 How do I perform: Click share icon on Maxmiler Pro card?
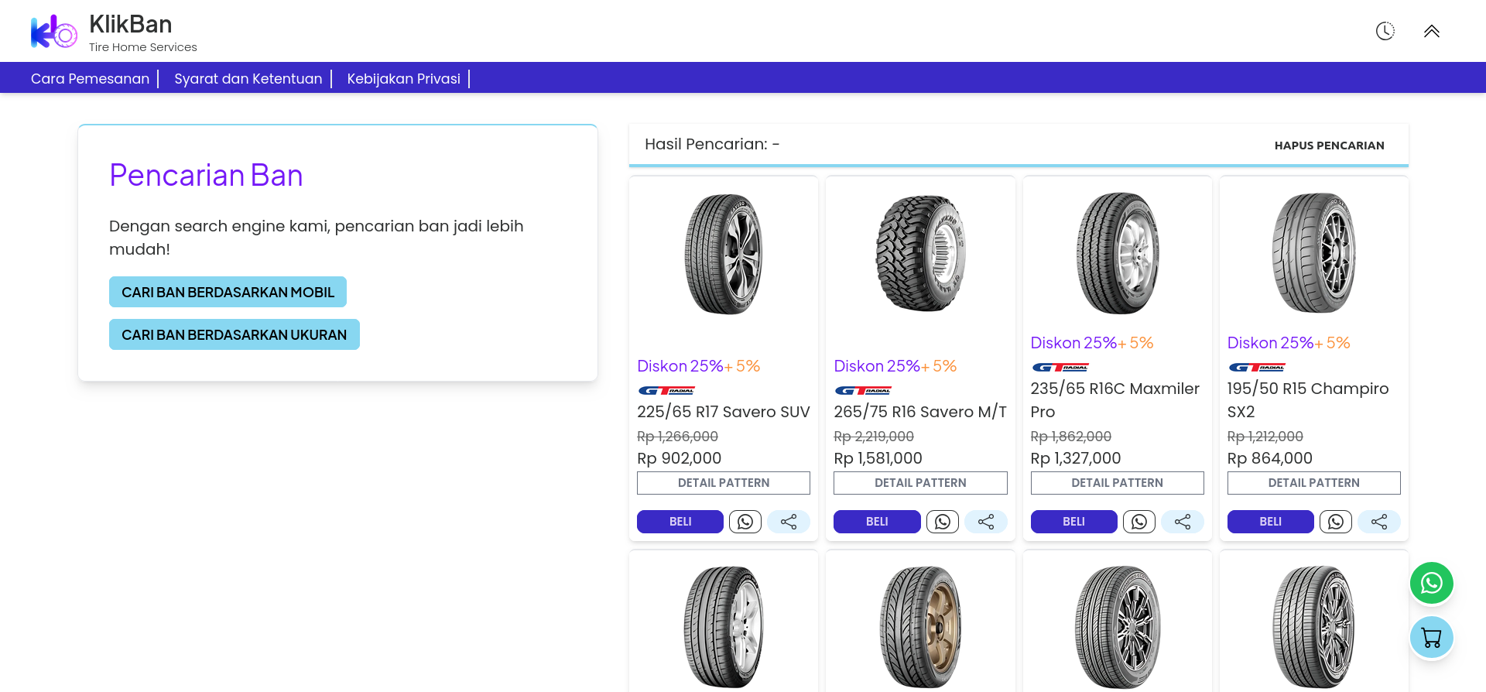1183,522
